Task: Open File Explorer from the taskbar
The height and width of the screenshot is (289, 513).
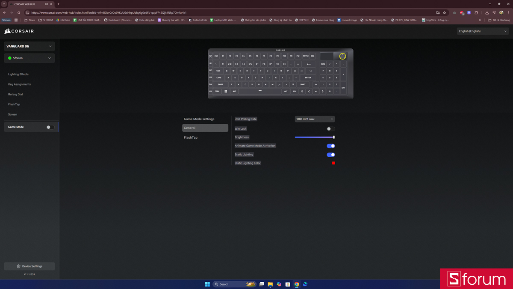Action: 270,284
